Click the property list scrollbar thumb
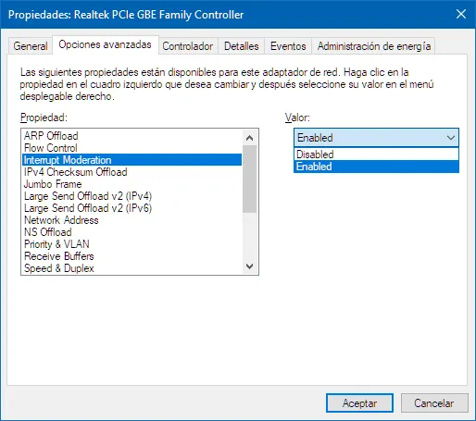 point(249,180)
